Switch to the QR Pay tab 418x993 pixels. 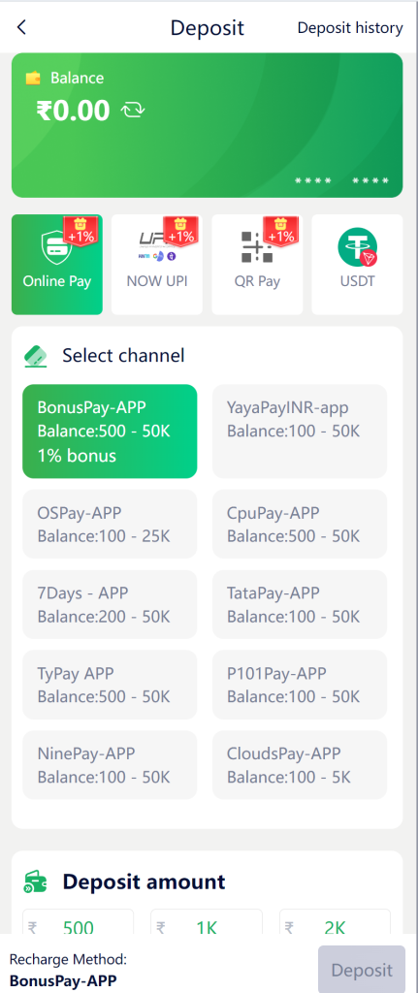pyautogui.click(x=257, y=265)
